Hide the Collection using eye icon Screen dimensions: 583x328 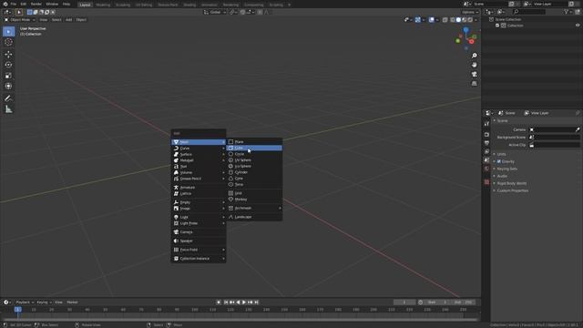(578, 26)
